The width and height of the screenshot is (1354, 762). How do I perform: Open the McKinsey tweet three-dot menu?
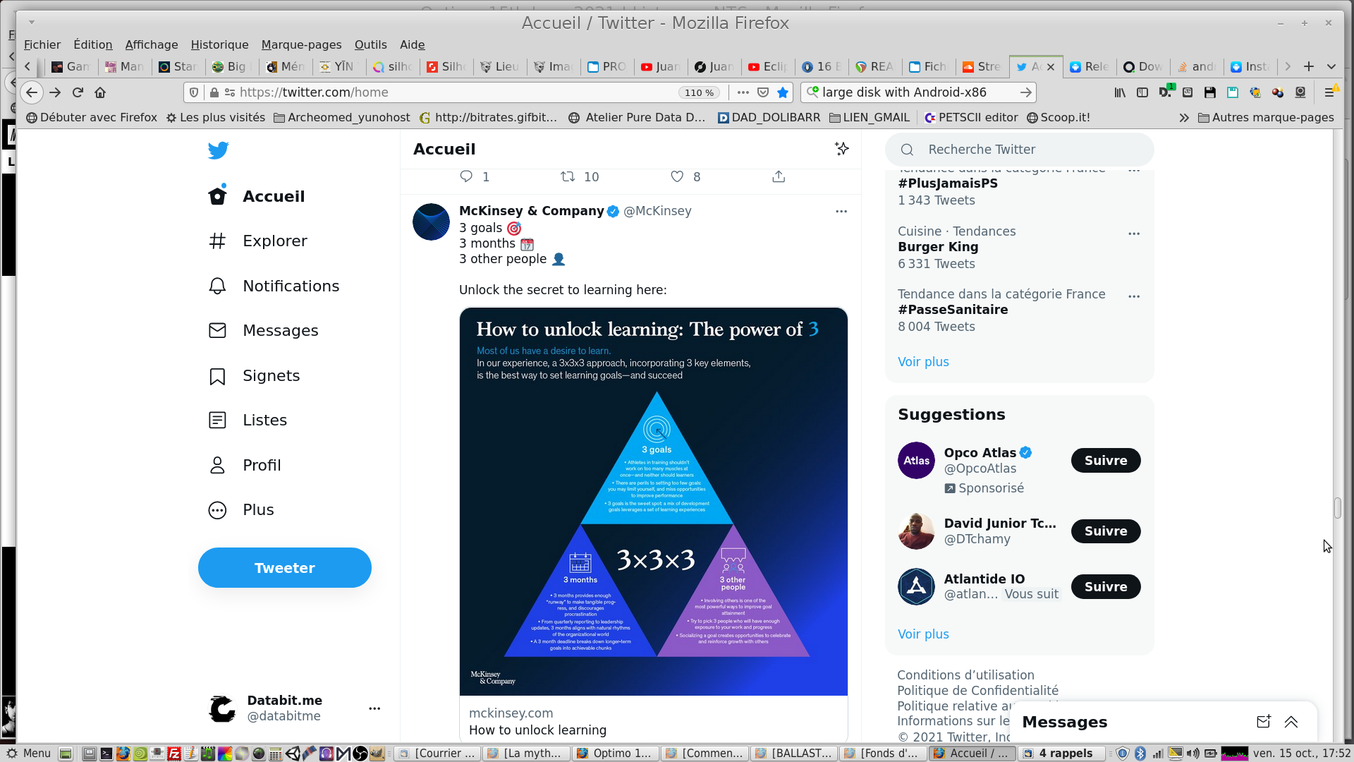pyautogui.click(x=841, y=211)
